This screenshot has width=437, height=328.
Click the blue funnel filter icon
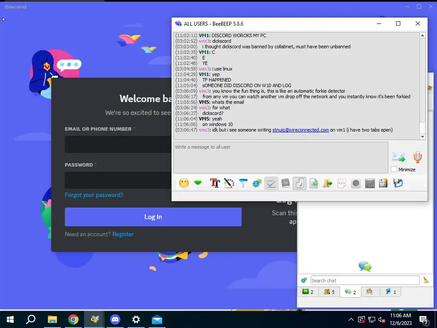tap(243, 183)
